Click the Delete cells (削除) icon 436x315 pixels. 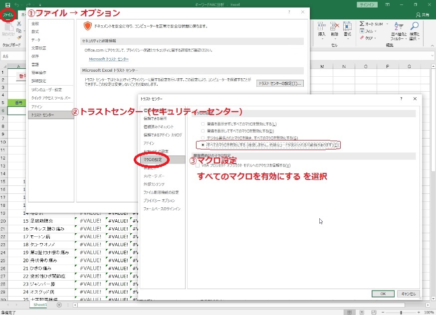(x=335, y=26)
